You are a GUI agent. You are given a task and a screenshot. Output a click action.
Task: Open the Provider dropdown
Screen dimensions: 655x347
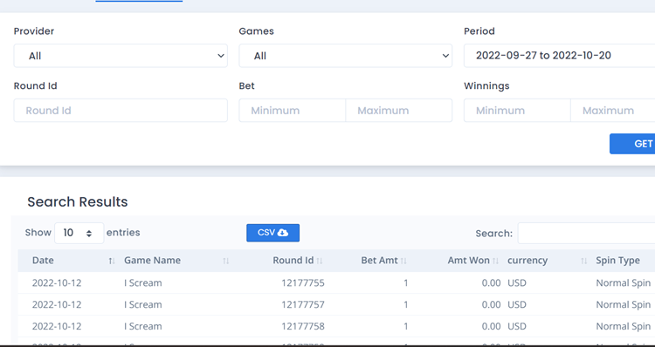point(121,56)
